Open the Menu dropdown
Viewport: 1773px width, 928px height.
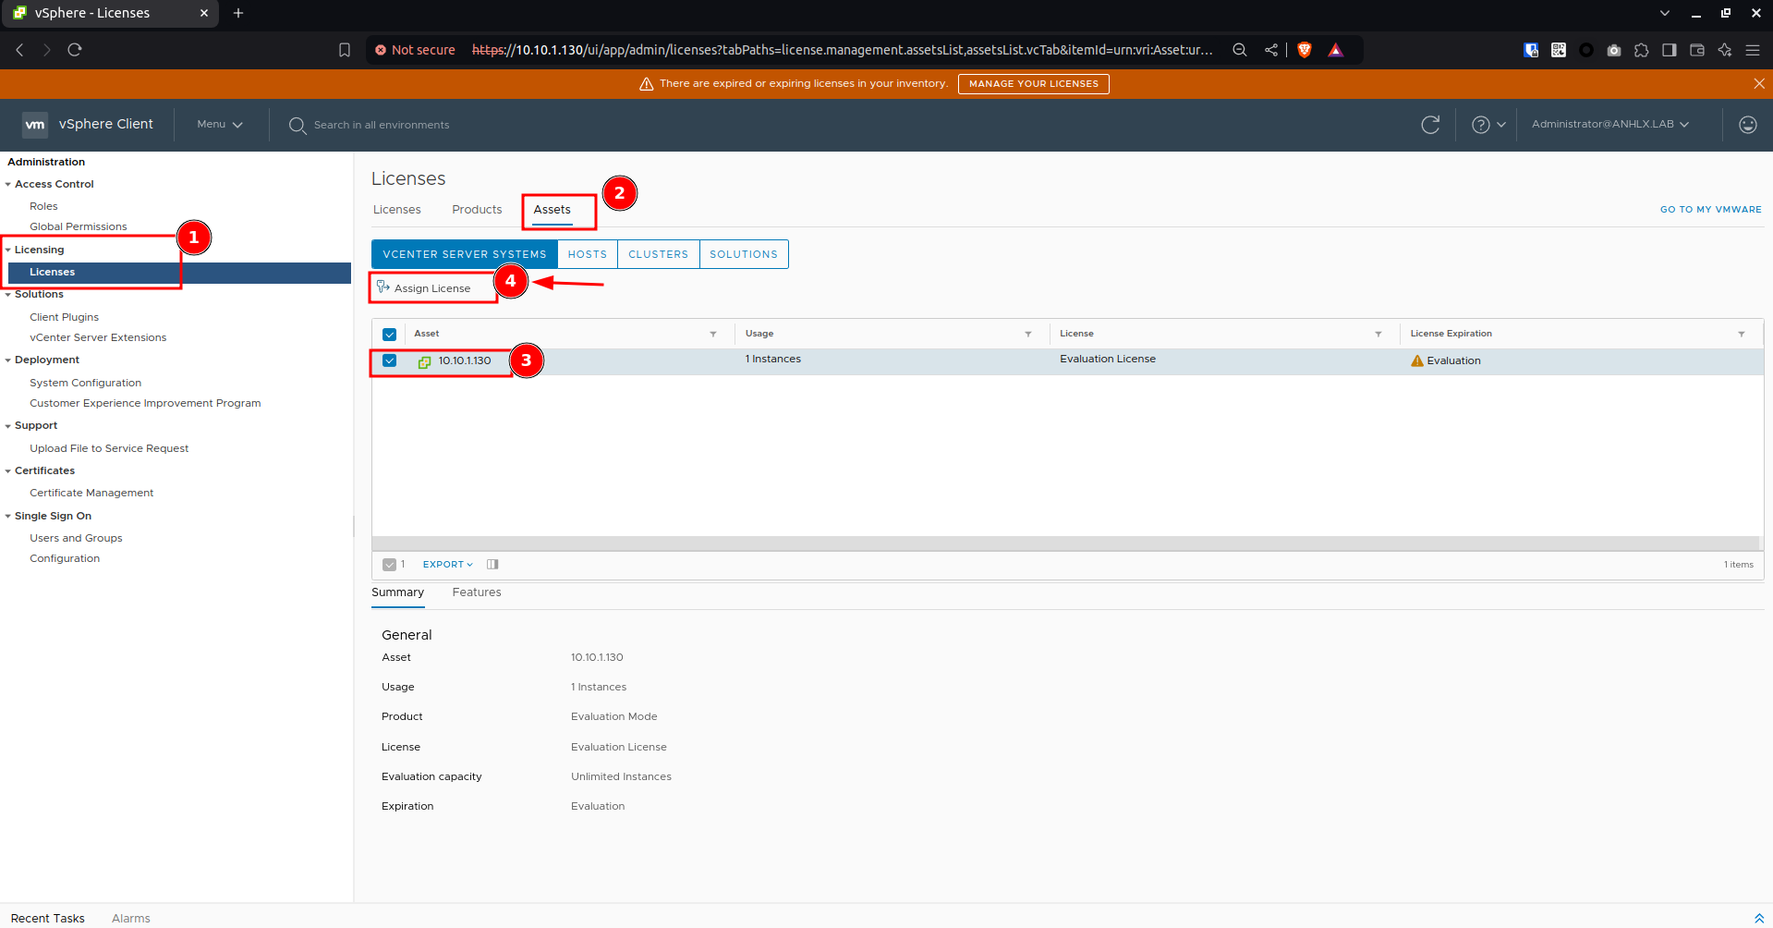click(220, 125)
